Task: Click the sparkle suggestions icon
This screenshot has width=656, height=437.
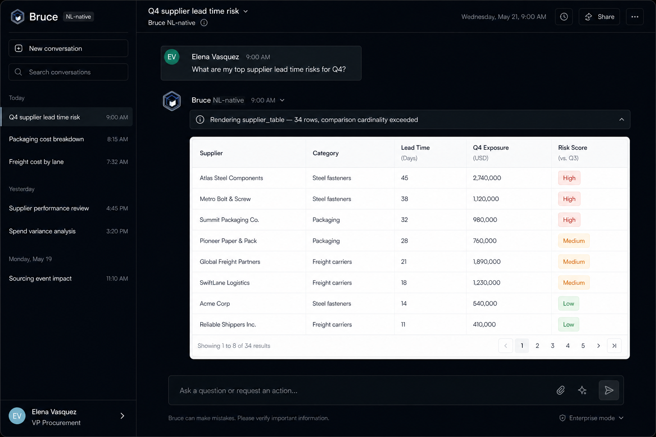Action: (582, 390)
